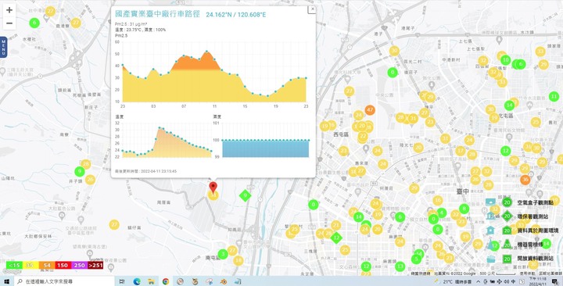Click the PM2.5 chart peak point
This screenshot has height=286, width=563.
tap(206, 52)
